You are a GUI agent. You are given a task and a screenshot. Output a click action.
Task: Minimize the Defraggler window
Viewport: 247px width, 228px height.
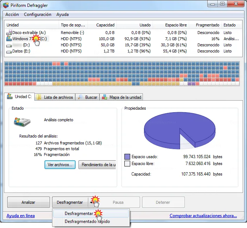213,4
